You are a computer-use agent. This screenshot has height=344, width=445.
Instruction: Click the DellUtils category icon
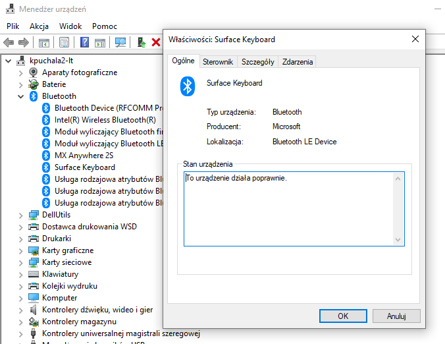(34, 215)
